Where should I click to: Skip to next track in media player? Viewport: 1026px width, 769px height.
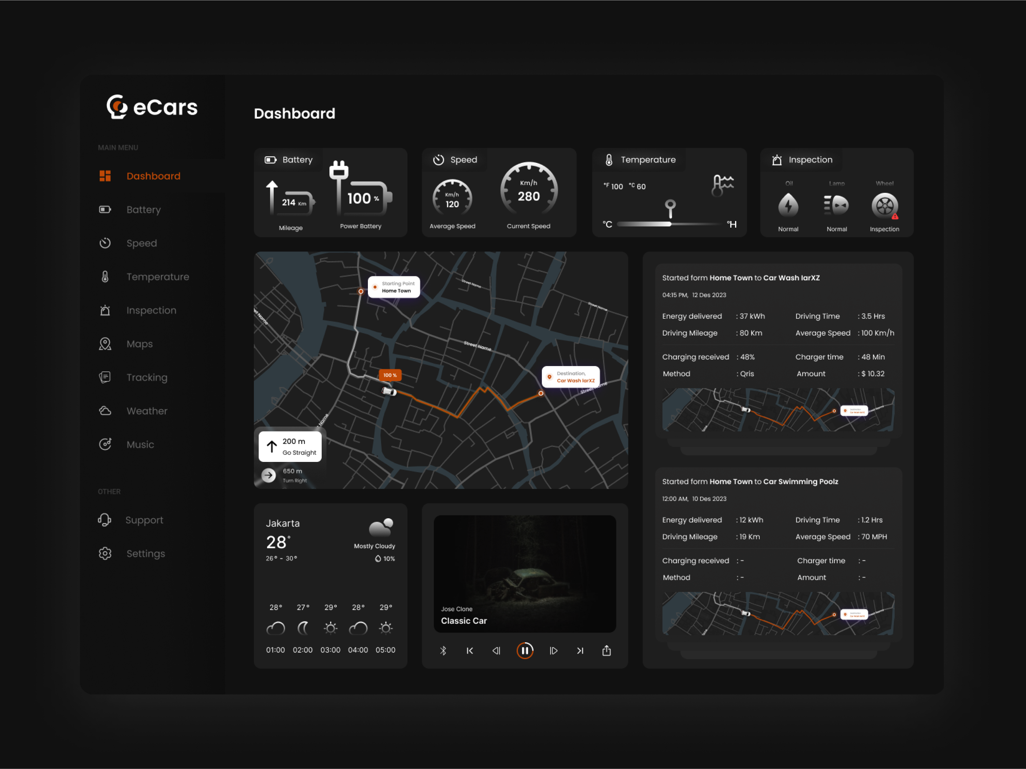[580, 650]
